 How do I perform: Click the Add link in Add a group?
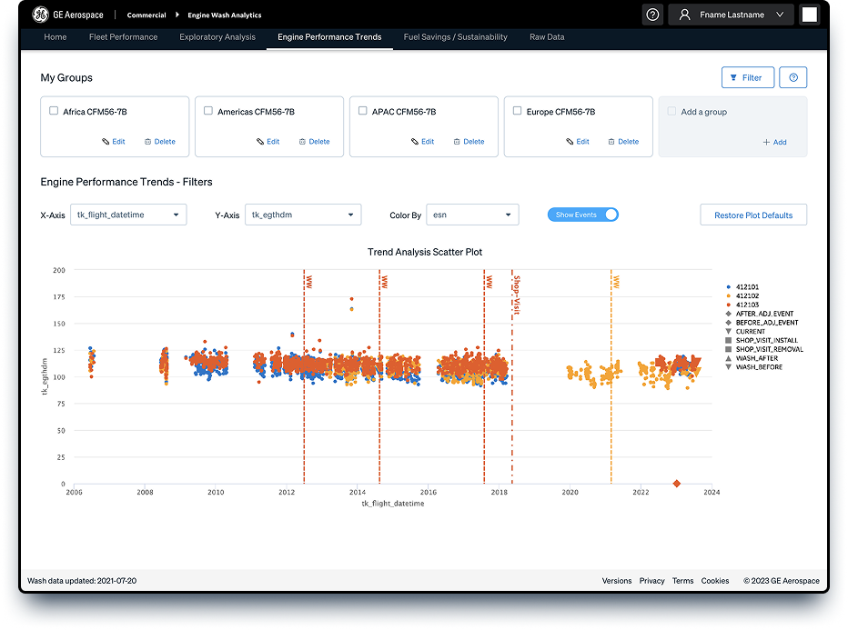pyautogui.click(x=774, y=142)
